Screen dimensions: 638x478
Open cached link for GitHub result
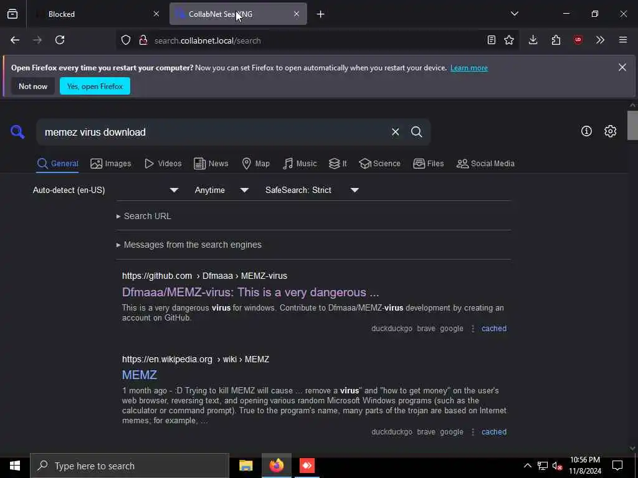[x=494, y=329]
